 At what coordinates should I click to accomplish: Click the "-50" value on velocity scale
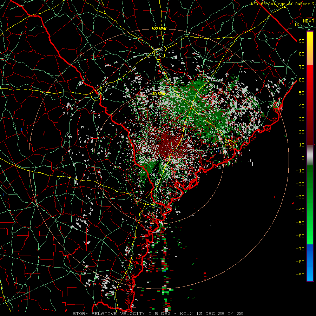click(x=300, y=223)
